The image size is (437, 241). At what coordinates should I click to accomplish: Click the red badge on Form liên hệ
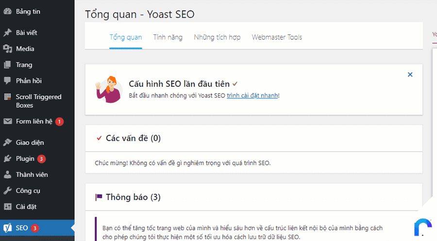[x=59, y=122]
